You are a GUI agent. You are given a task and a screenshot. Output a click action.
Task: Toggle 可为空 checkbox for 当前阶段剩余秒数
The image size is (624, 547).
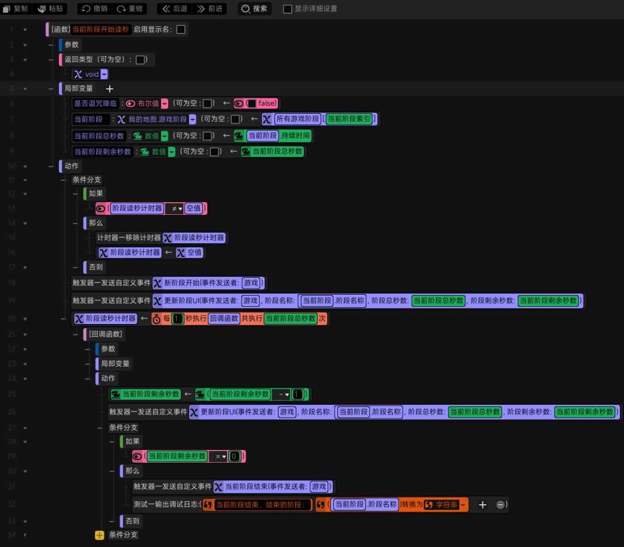tap(214, 151)
